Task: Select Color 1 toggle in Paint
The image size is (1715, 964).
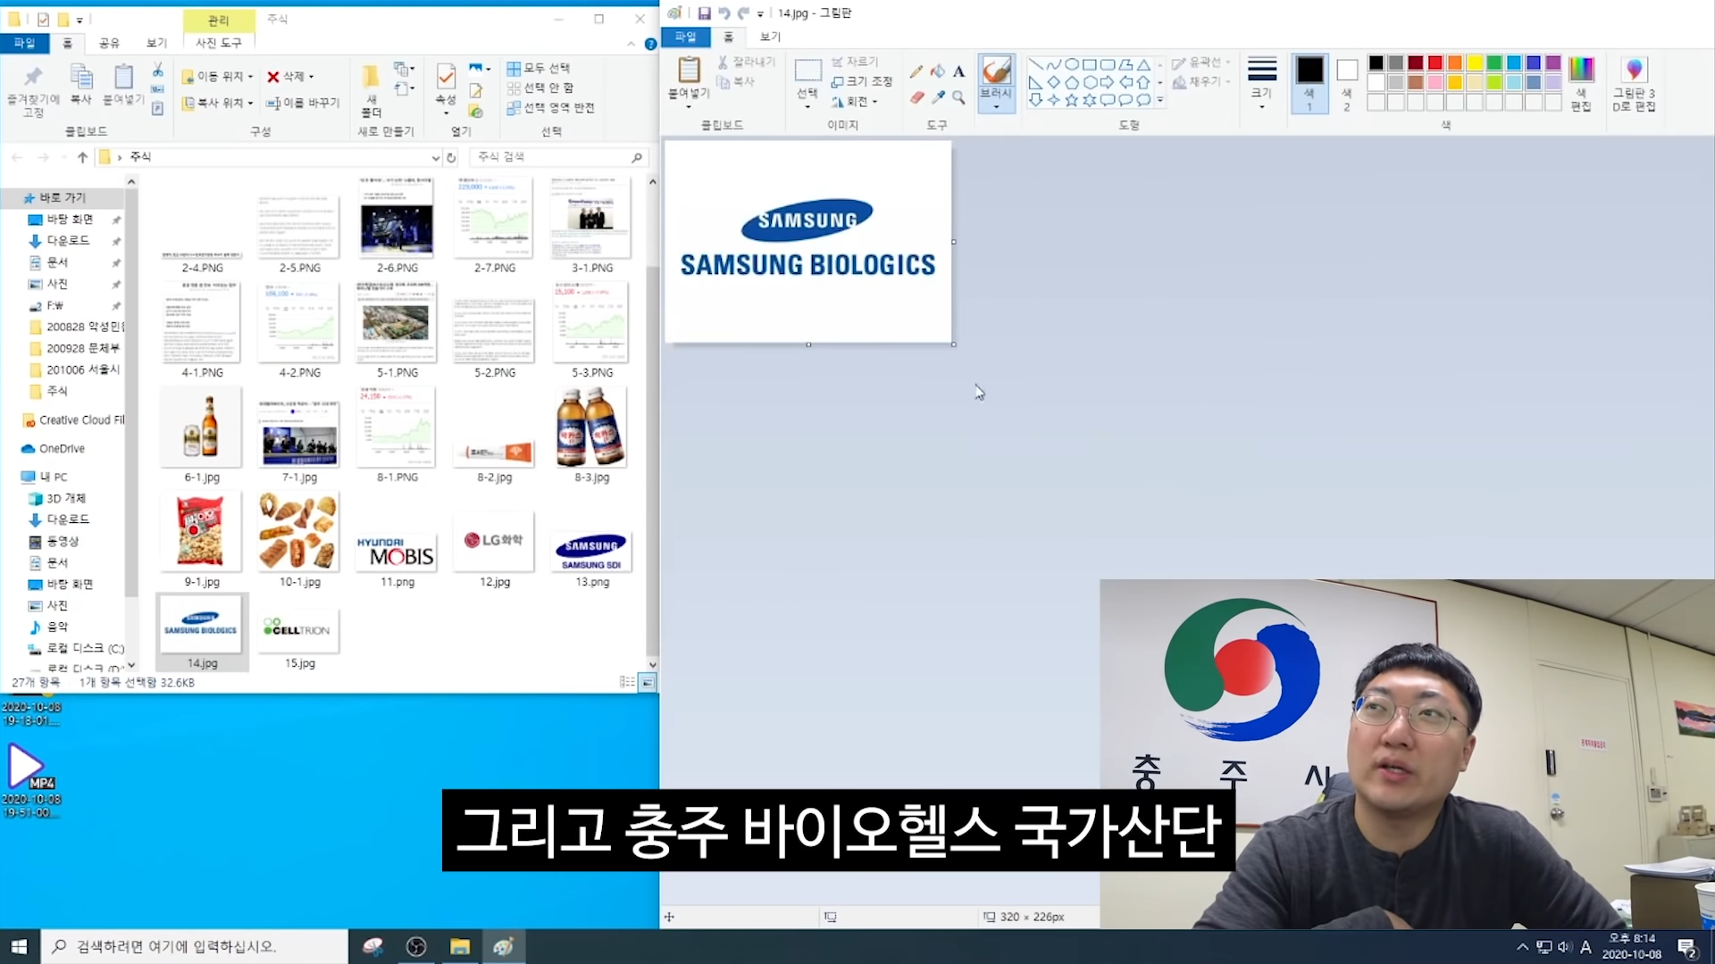Action: 1309,83
